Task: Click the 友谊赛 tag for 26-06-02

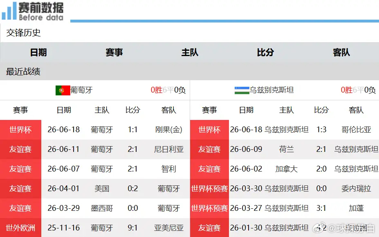Action: coord(209,169)
